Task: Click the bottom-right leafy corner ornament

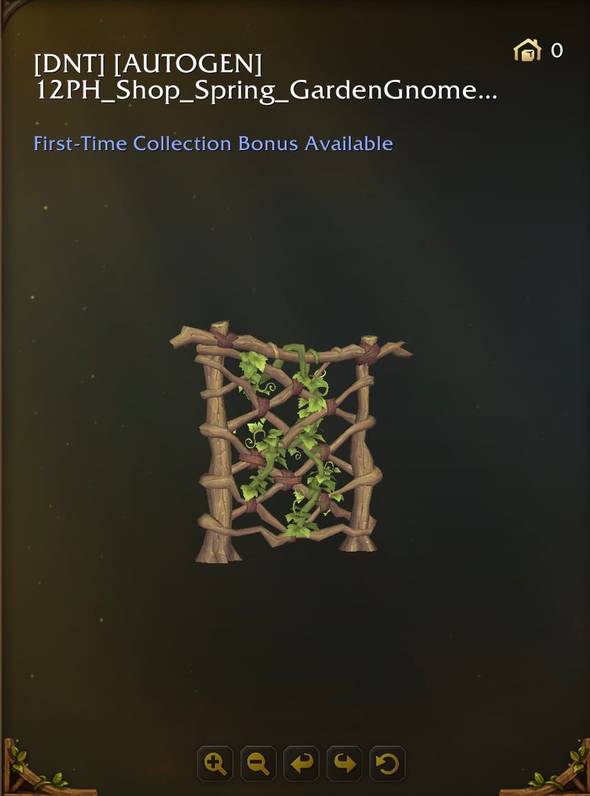Action: pos(559,769)
